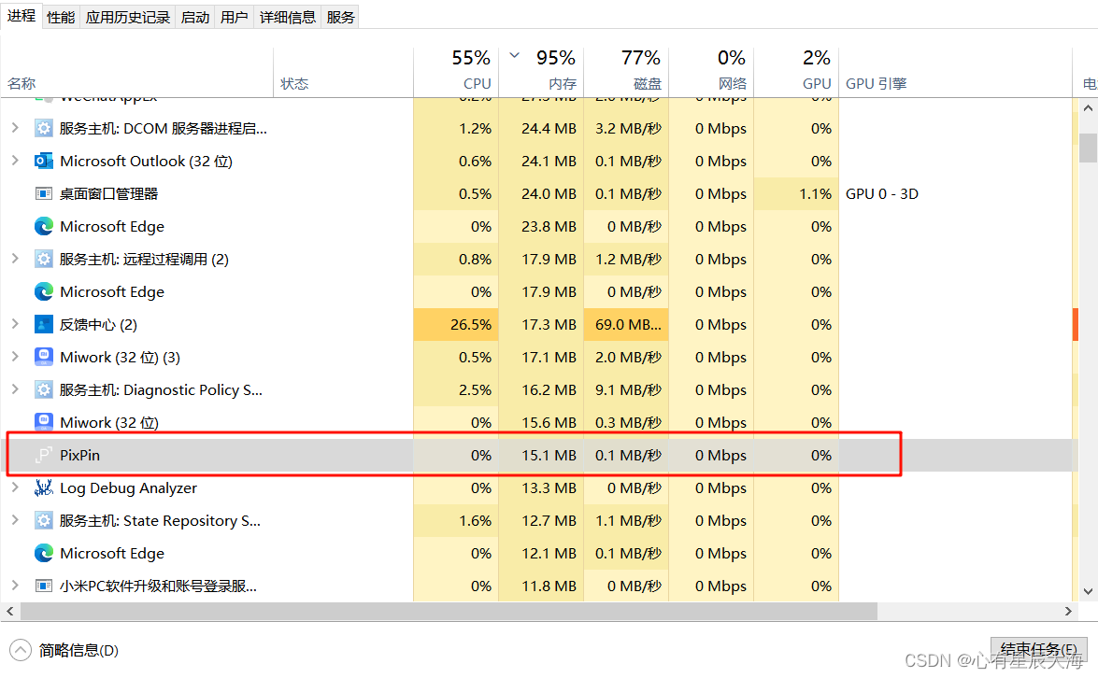Viewport: 1098px width, 678px height.
Task: Switch to the 进程 tab
Action: [x=21, y=15]
